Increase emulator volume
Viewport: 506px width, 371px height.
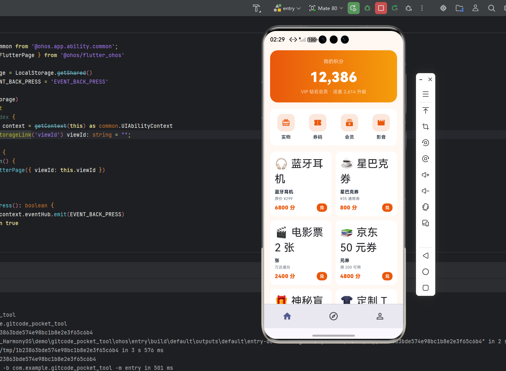426,175
